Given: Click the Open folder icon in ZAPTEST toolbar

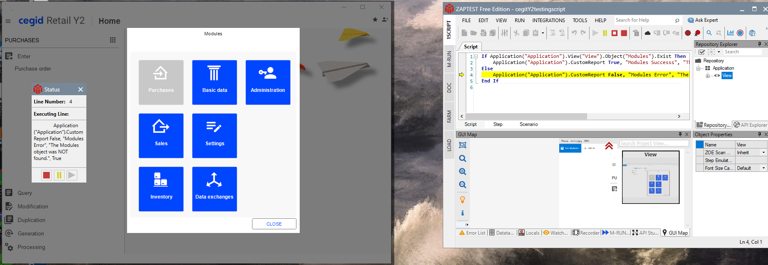Looking at the screenshot, I should (474, 33).
